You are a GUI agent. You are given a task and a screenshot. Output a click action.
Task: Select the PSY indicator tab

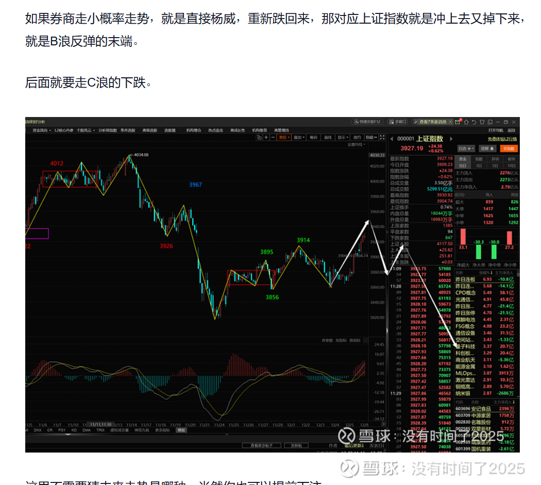[x=62, y=430]
